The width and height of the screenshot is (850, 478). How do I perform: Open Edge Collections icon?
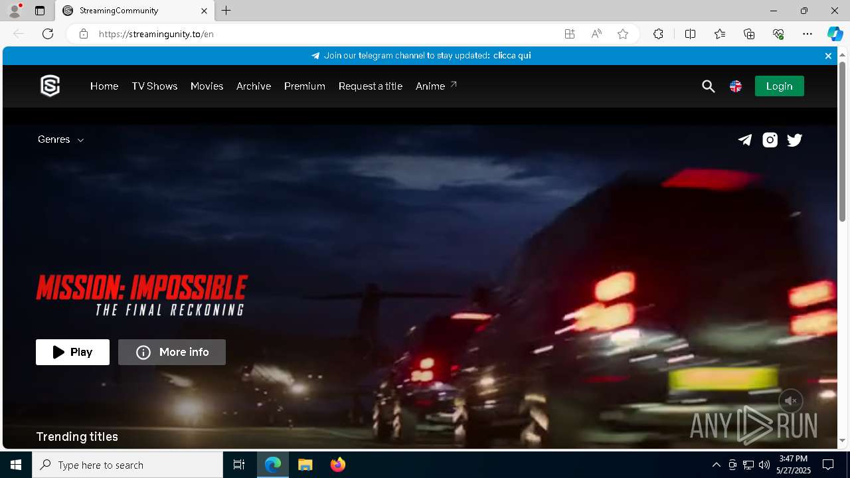click(749, 34)
